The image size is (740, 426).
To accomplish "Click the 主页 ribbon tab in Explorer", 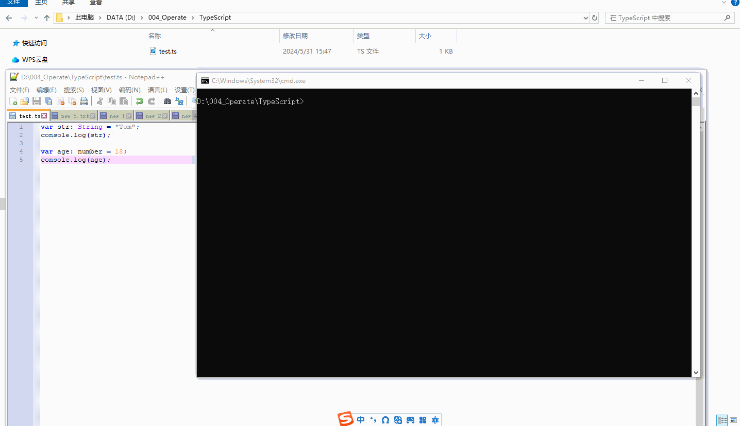I will click(x=41, y=3).
